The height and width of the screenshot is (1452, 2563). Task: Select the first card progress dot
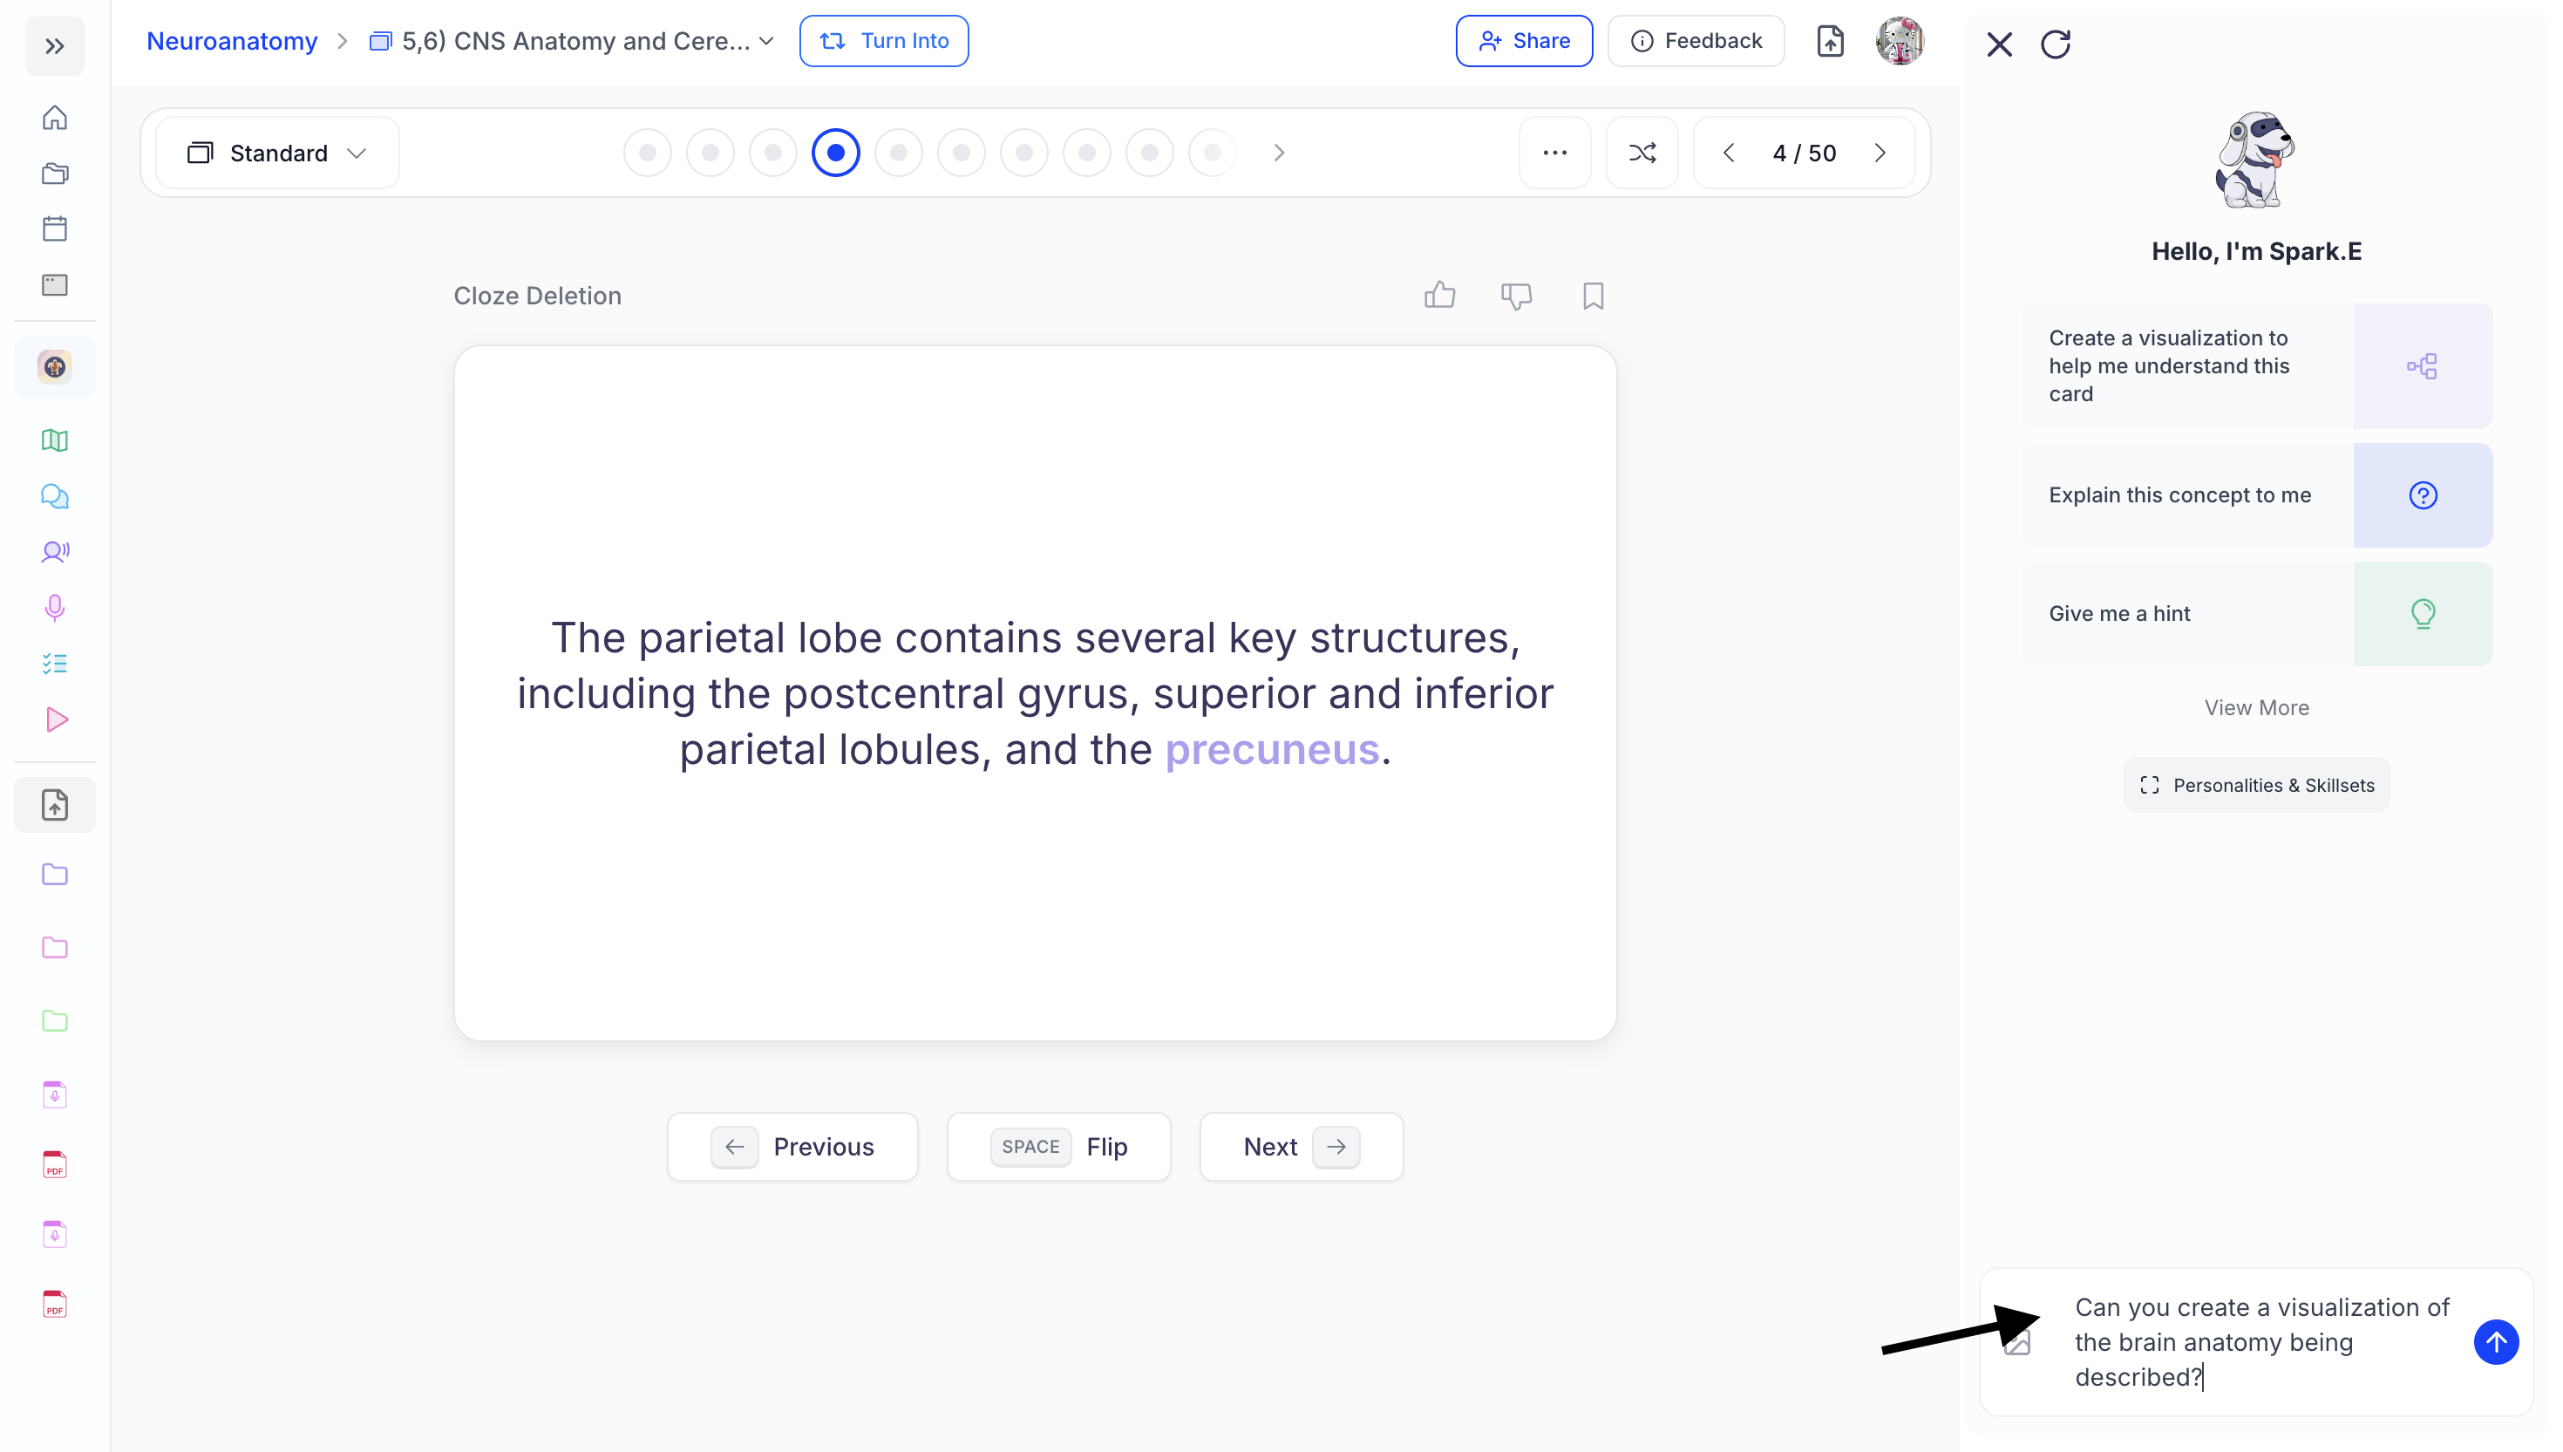click(x=647, y=153)
